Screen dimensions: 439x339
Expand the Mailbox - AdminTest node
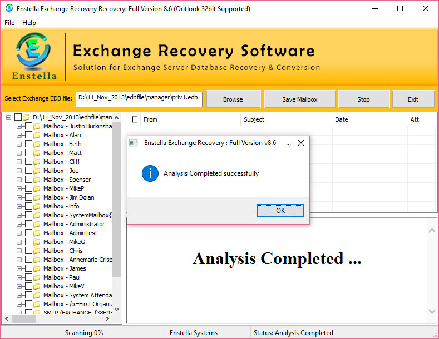(19, 233)
